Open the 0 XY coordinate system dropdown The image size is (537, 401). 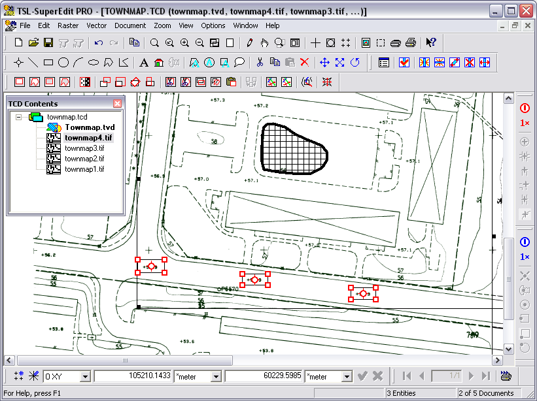click(85, 376)
